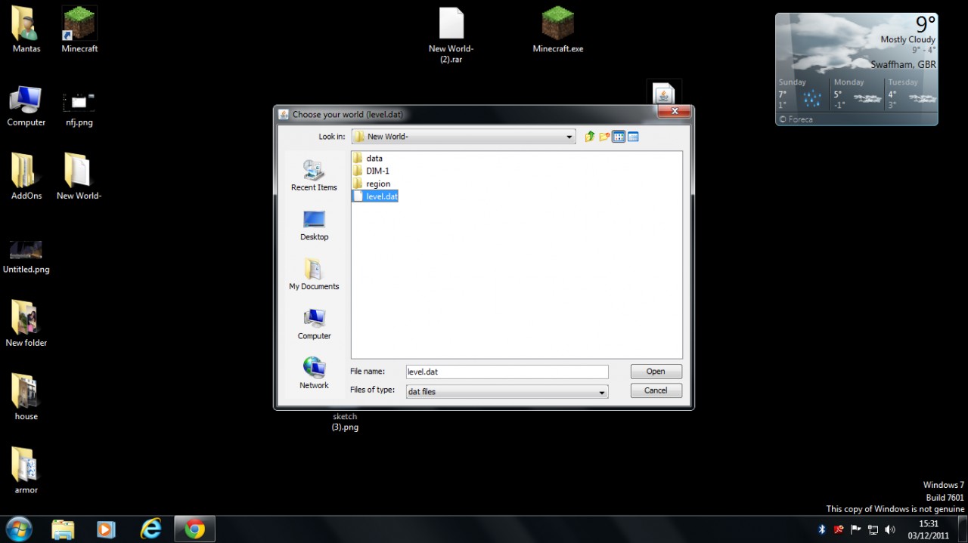Screen dimensions: 968x543
Task: Select the Computer icon on the desktop
Action: pos(26,105)
